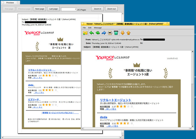Click 詳しく見る under doda in the Viewer
Image resolution: width=196 pixels, height=139 pixels.
click(x=112, y=126)
